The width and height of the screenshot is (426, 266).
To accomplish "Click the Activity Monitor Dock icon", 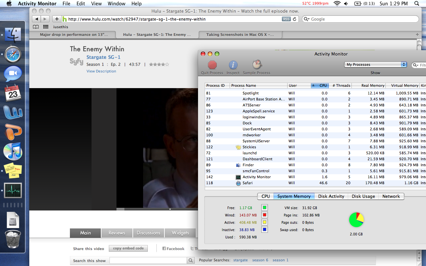I will 13,191.
